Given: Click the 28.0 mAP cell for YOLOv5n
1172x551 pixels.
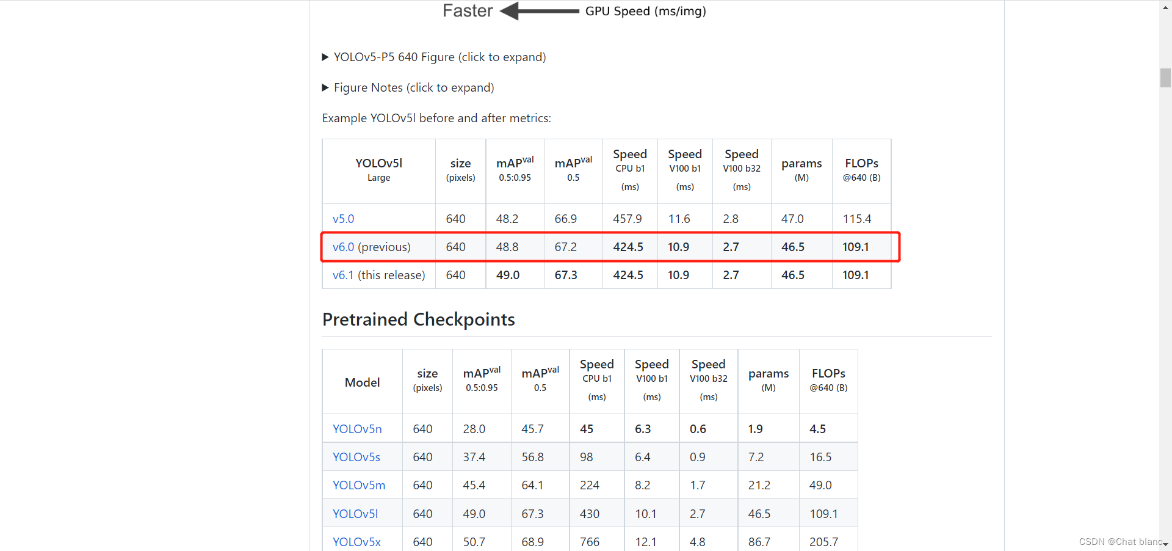Looking at the screenshot, I should (x=482, y=429).
